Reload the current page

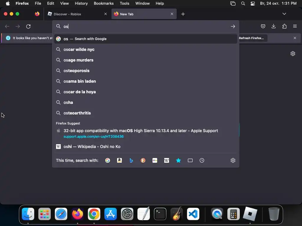[28, 26]
